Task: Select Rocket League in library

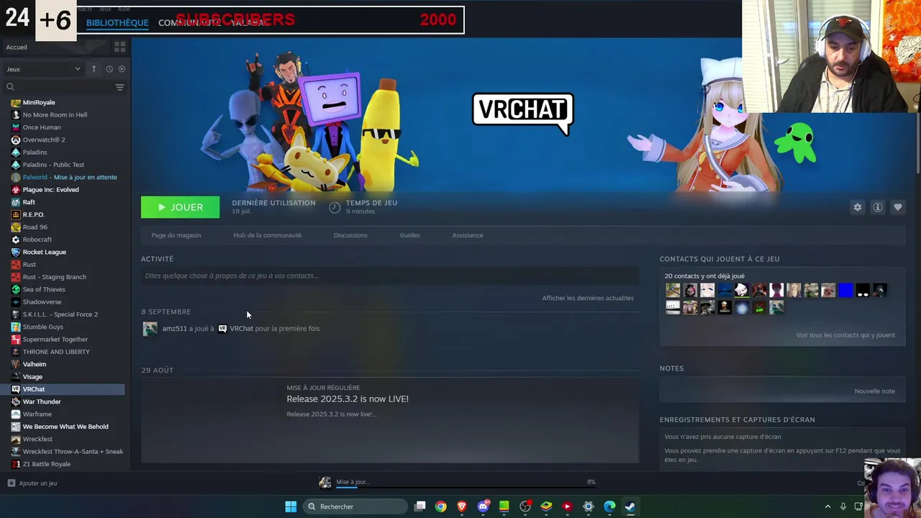Action: tap(44, 252)
